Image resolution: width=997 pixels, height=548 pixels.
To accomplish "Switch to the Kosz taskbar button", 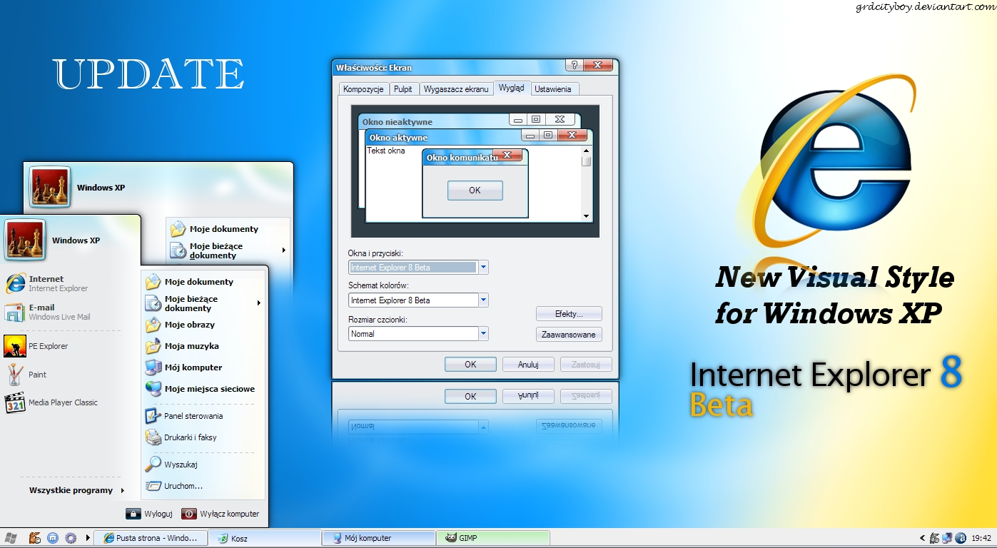I will (x=265, y=538).
